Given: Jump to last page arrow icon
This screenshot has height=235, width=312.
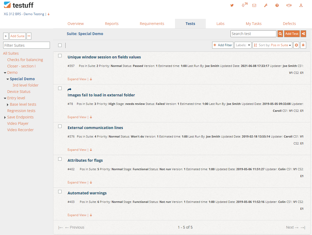Looking at the screenshot, I should [303, 228].
